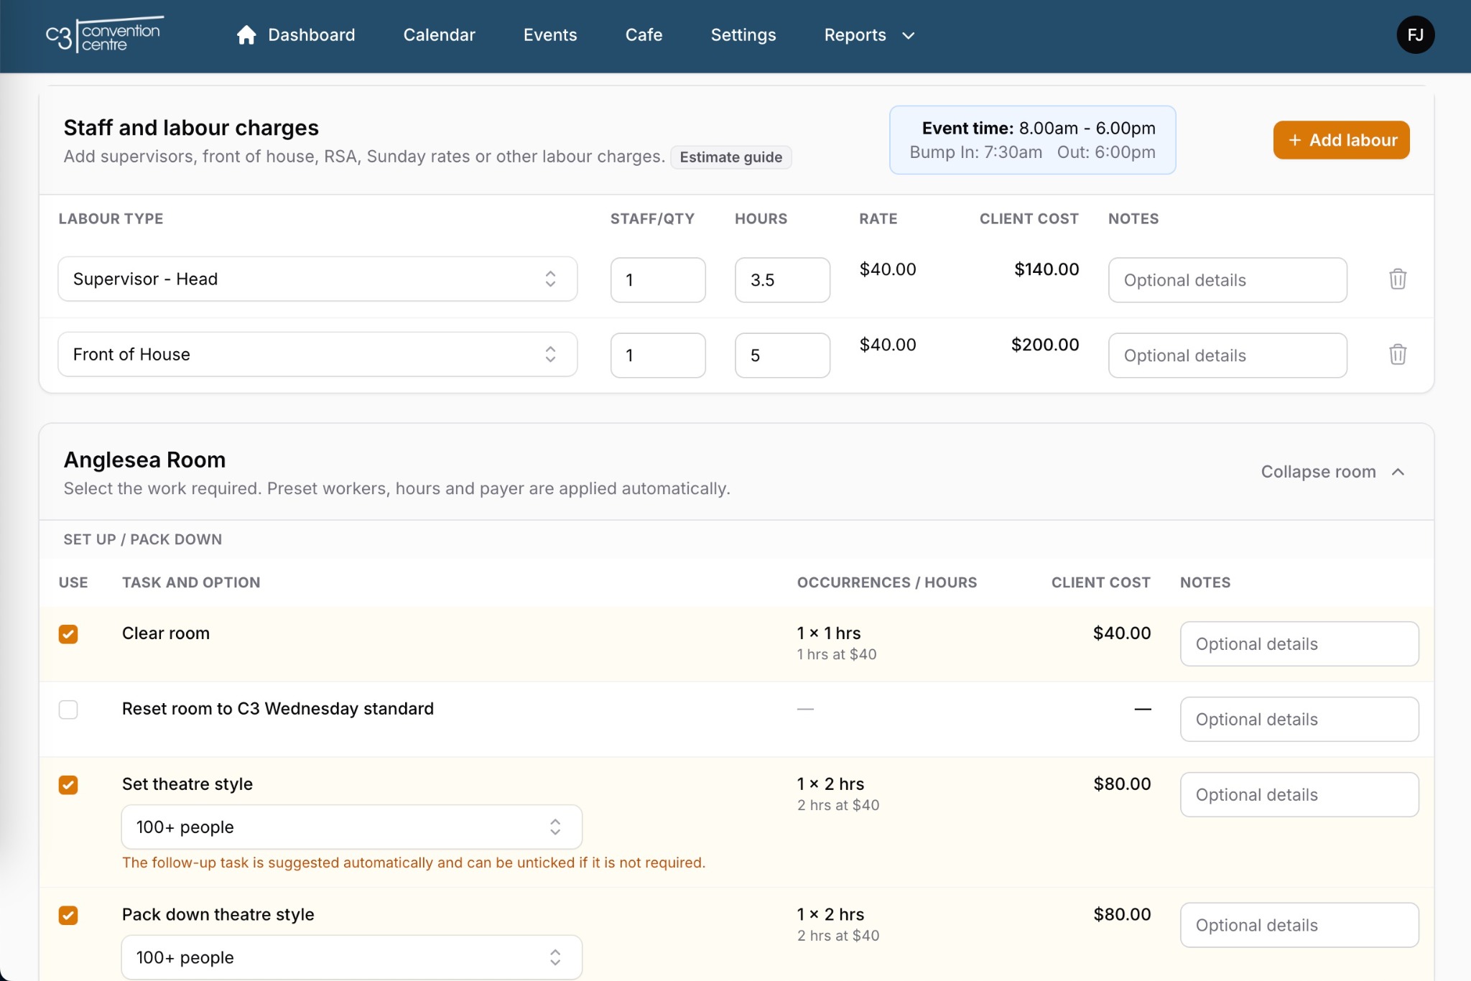Click Pack down theatre style notes field
1471x981 pixels.
1299,926
